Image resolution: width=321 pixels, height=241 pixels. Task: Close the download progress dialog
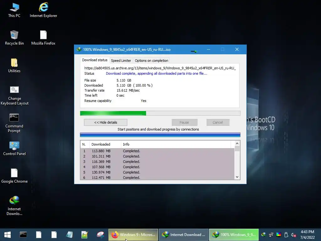237,49
